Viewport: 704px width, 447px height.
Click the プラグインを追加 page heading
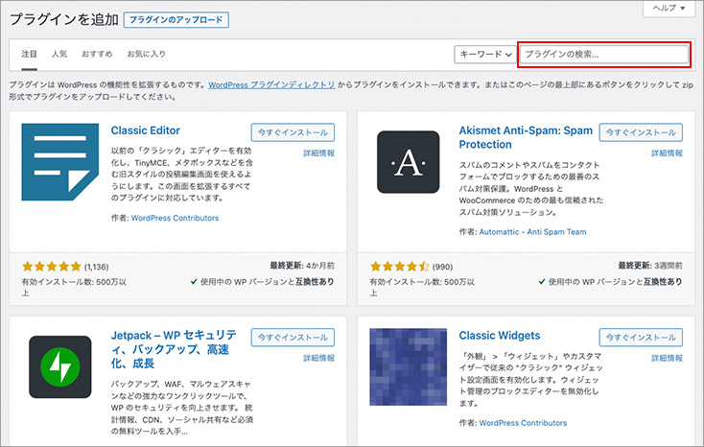63,20
